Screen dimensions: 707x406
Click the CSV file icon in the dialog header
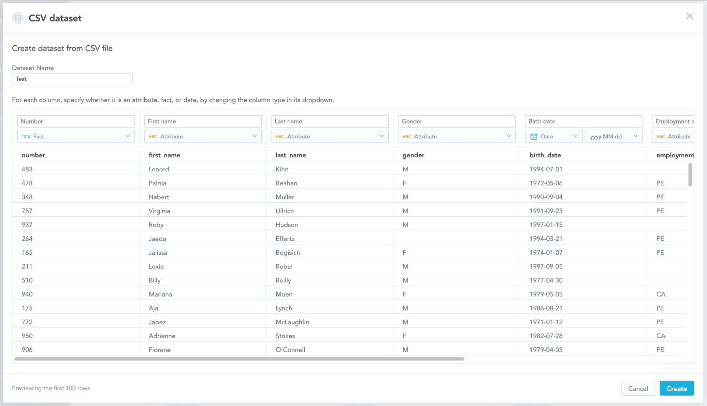18,18
